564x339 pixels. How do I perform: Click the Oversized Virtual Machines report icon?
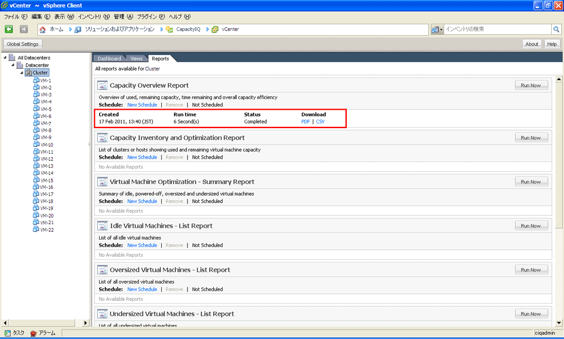[102, 270]
